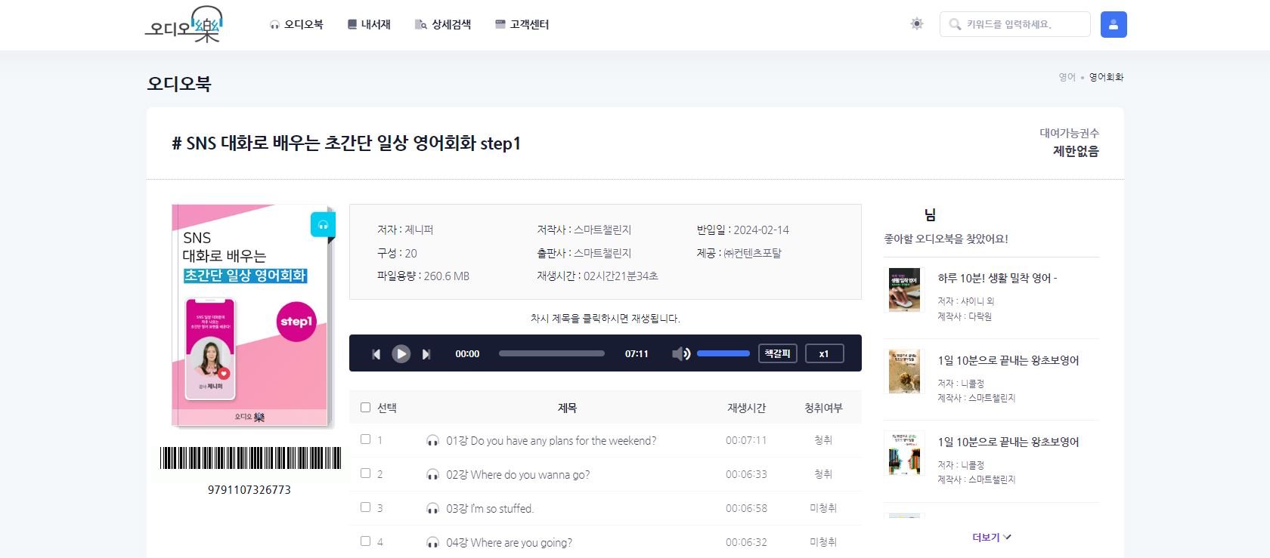Play 02강 Where do you wanna go?
The width and height of the screenshot is (1270, 558).
point(518,475)
